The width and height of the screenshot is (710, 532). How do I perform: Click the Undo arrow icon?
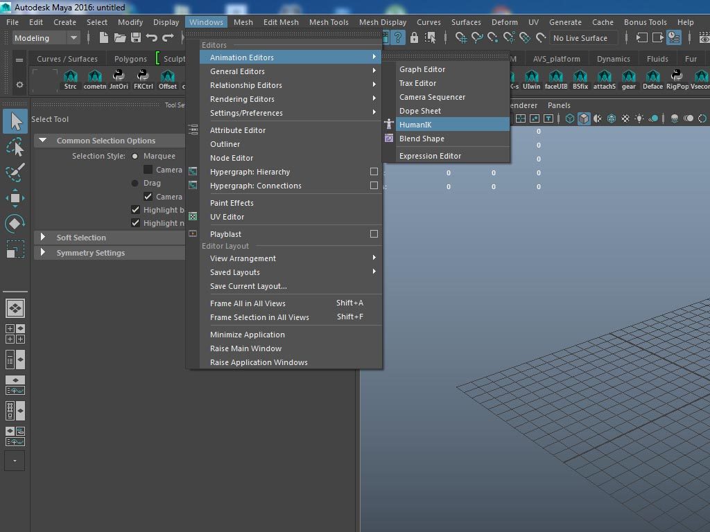click(x=152, y=37)
